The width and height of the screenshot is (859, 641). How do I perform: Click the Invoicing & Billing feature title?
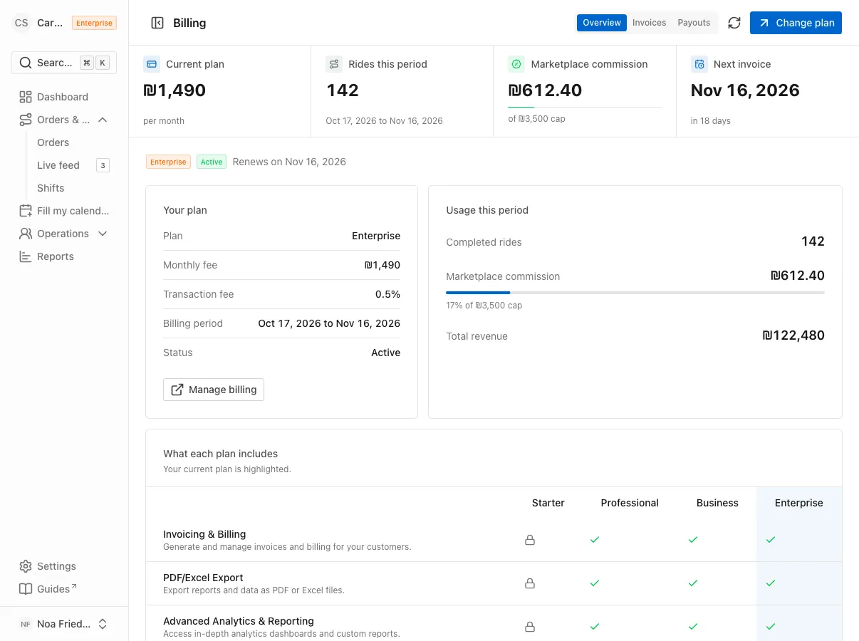point(204,534)
